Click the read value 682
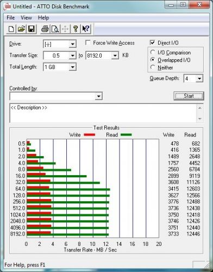The height and width of the screenshot is (272, 213). pos(196,144)
